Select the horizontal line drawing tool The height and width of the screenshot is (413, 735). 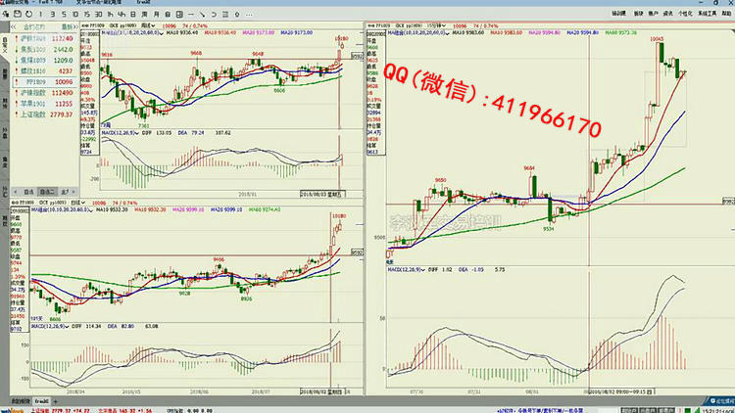click(191, 14)
